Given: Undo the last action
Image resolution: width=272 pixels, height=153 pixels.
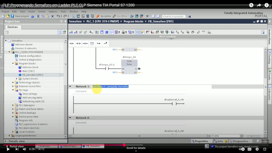Looking at the screenshot, I should (58, 16).
